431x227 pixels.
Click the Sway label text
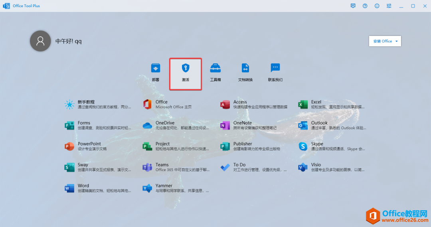[x=83, y=165]
